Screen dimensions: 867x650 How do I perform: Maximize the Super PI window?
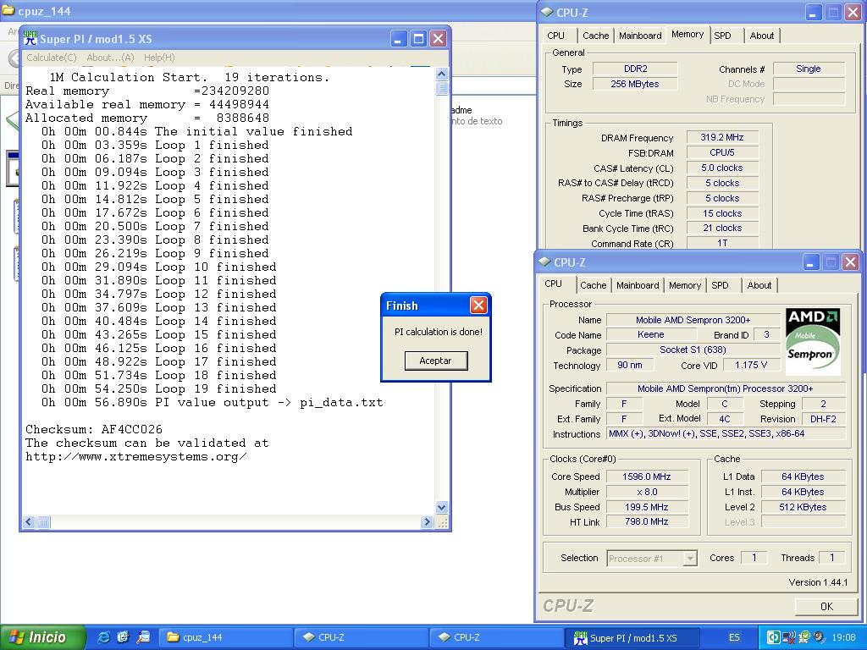coord(418,39)
